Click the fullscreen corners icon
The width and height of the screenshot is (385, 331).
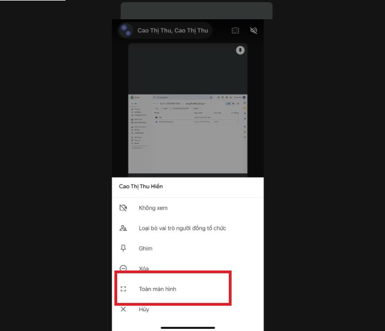[123, 289]
